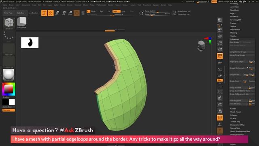Open the Dots stroke selector
The width and height of the screenshot is (259, 146).
[x=8, y=36]
